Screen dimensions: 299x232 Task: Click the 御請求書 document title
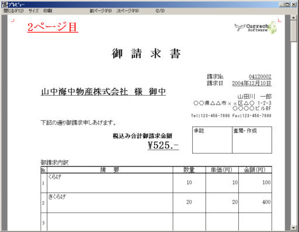(146, 54)
